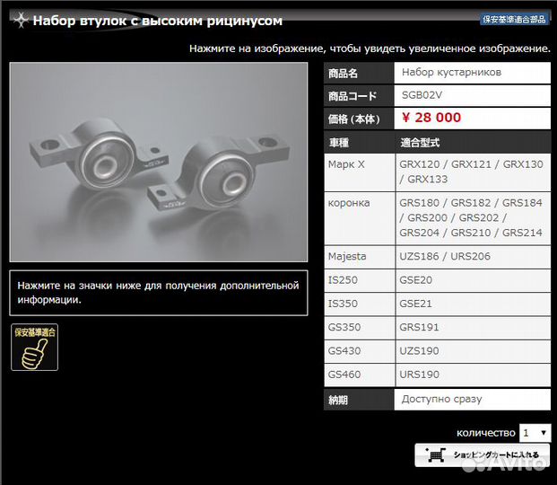557x485 pixels.
Task: Click the 'Нажмите на значки ниже' info box
Action: [x=159, y=293]
